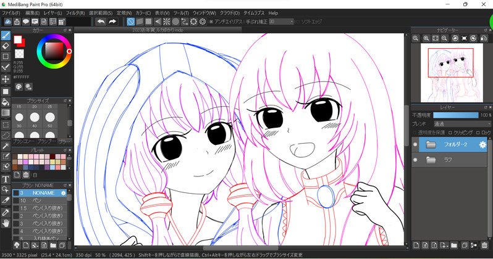493x259 pixels.
Task: Open the add-brush dropdown in brush panel
Action: coord(35,245)
